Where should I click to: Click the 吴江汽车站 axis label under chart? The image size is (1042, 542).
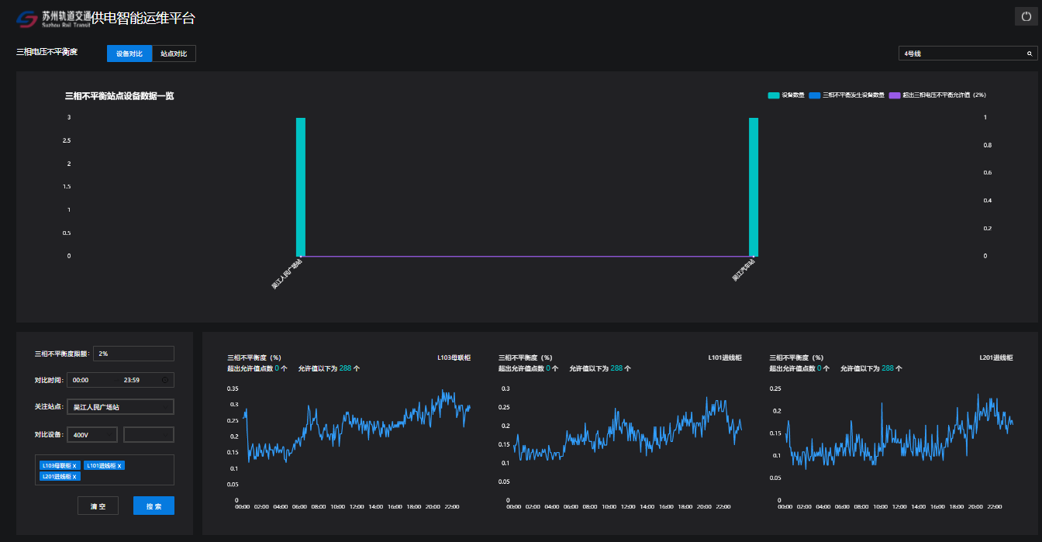[x=744, y=271]
